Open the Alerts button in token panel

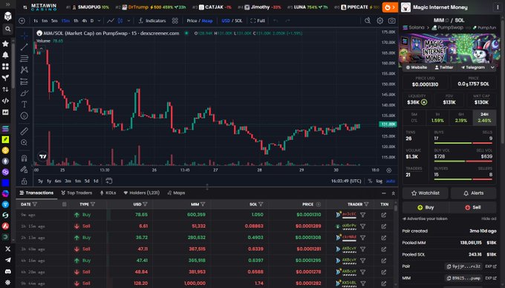pyautogui.click(x=473, y=193)
